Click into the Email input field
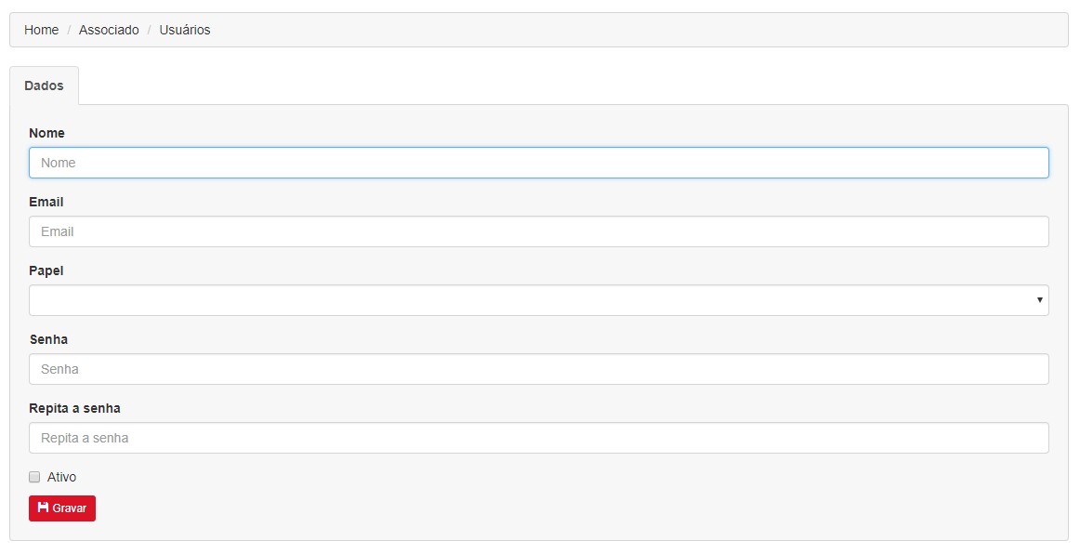This screenshot has height=554, width=1080. coord(539,231)
